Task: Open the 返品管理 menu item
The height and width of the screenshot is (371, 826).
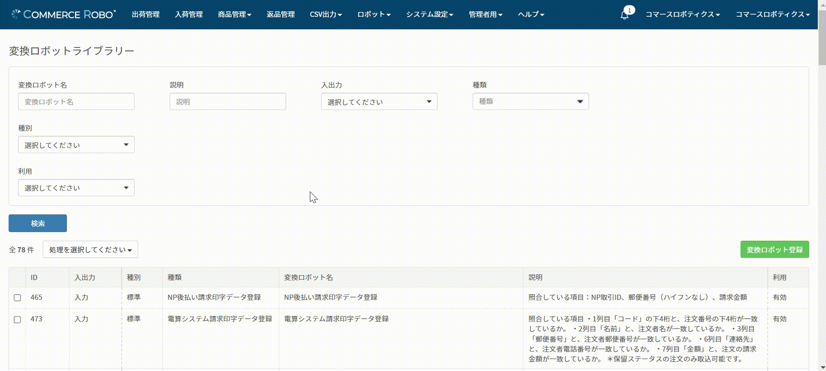Action: point(281,14)
